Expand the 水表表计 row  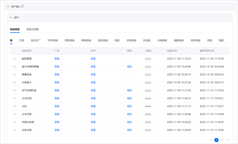[x=15, y=83]
